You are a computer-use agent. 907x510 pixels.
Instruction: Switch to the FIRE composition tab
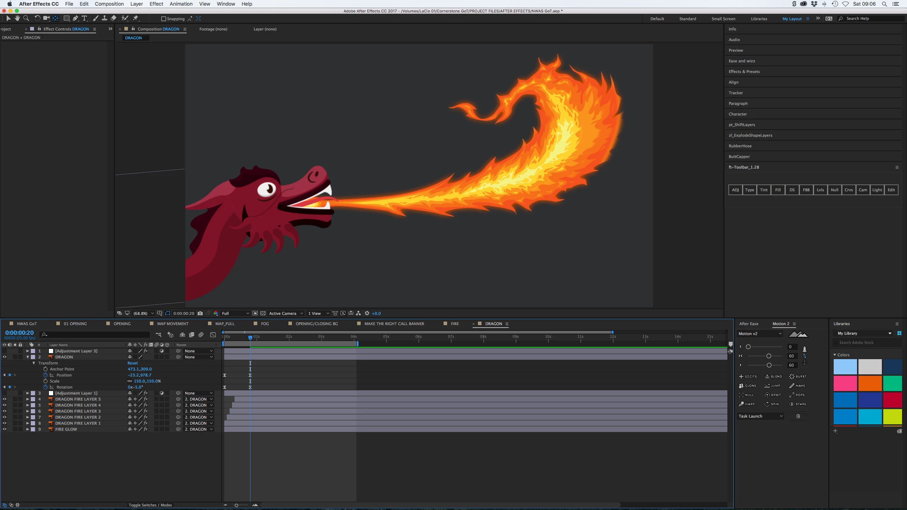(455, 324)
